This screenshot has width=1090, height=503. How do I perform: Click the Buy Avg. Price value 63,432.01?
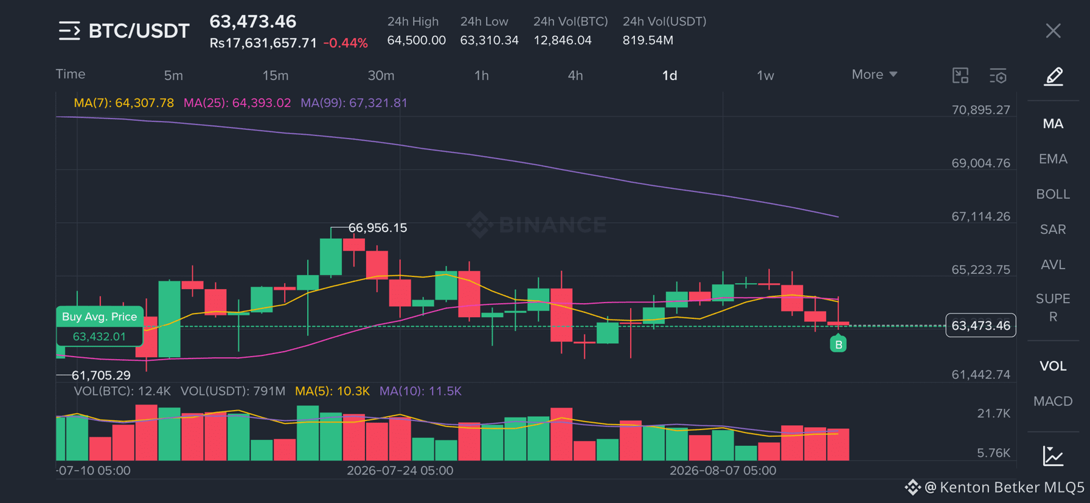99,337
